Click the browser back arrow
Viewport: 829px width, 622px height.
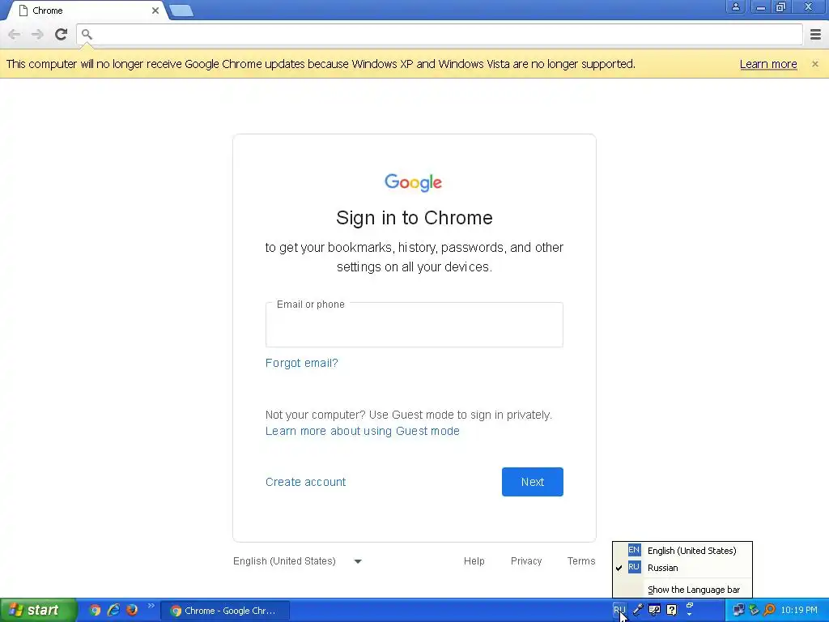click(15, 34)
